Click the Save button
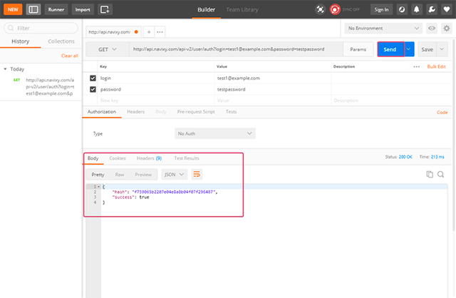456x298 pixels. pyautogui.click(x=427, y=49)
